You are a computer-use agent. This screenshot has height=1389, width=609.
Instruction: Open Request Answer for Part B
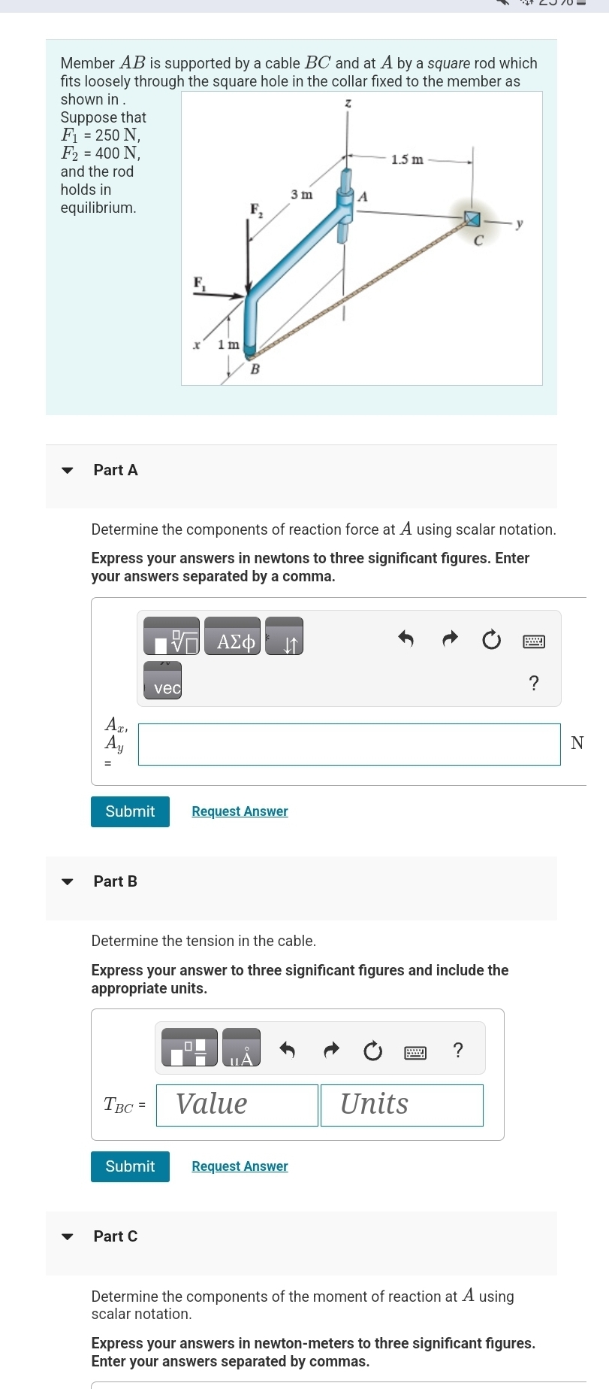coord(239,1166)
